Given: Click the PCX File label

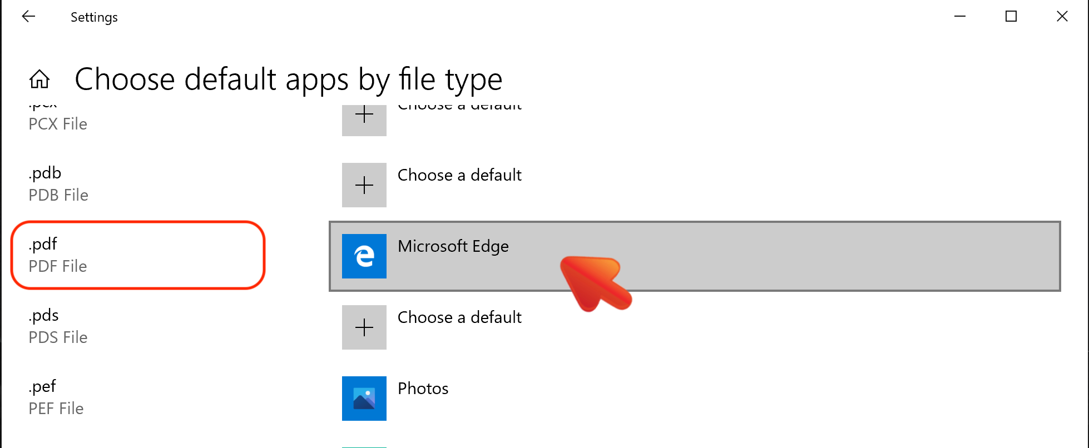Looking at the screenshot, I should [58, 124].
